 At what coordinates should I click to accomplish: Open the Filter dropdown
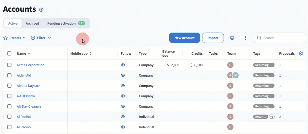(41, 38)
